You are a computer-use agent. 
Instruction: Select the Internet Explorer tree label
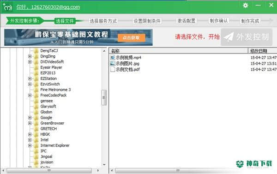click(55, 145)
